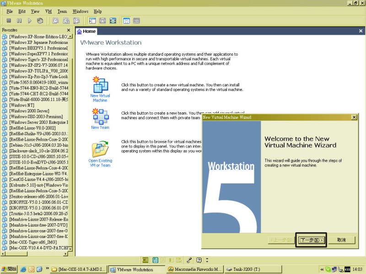Click the Reset virtual machine toolbar icon
The height and width of the screenshot is (274, 366).
point(40,21)
